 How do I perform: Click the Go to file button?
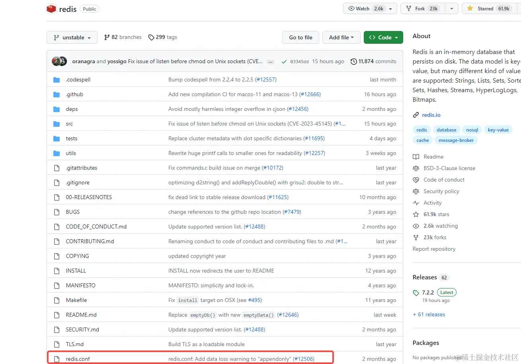(x=301, y=37)
